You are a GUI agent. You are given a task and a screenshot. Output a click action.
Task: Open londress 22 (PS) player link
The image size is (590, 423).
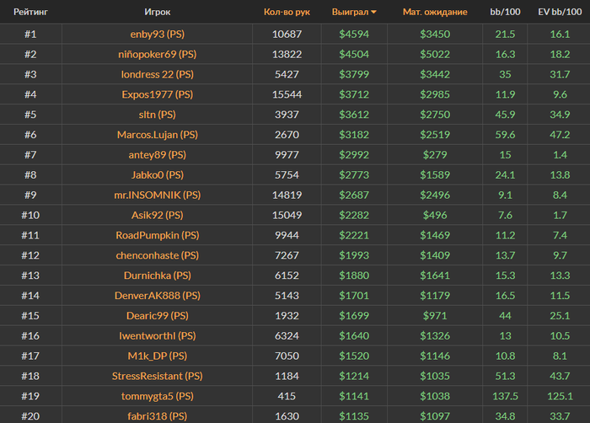(158, 74)
